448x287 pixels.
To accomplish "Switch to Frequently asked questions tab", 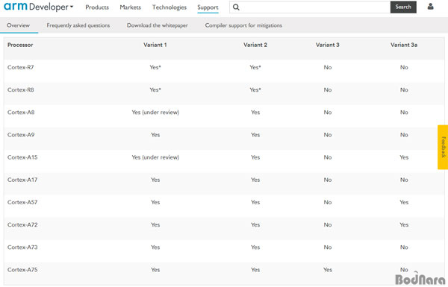I will 78,25.
